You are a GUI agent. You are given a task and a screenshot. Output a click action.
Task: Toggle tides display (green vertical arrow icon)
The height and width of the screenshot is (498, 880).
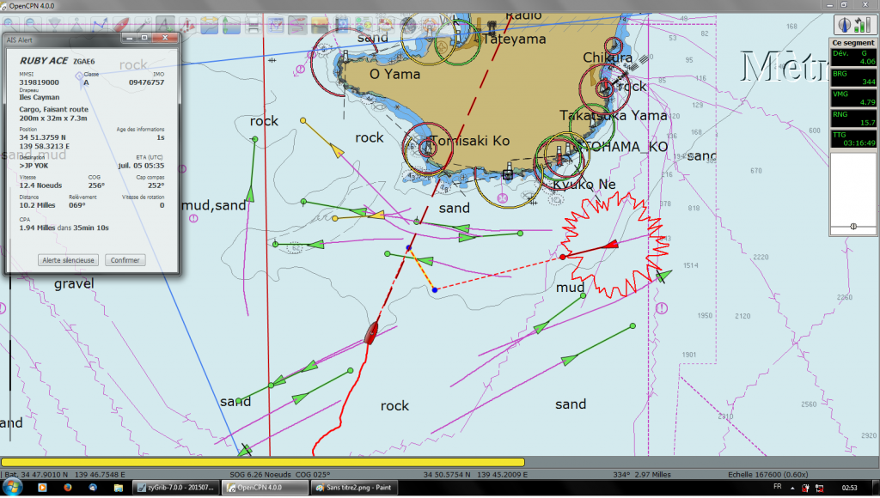[231, 25]
